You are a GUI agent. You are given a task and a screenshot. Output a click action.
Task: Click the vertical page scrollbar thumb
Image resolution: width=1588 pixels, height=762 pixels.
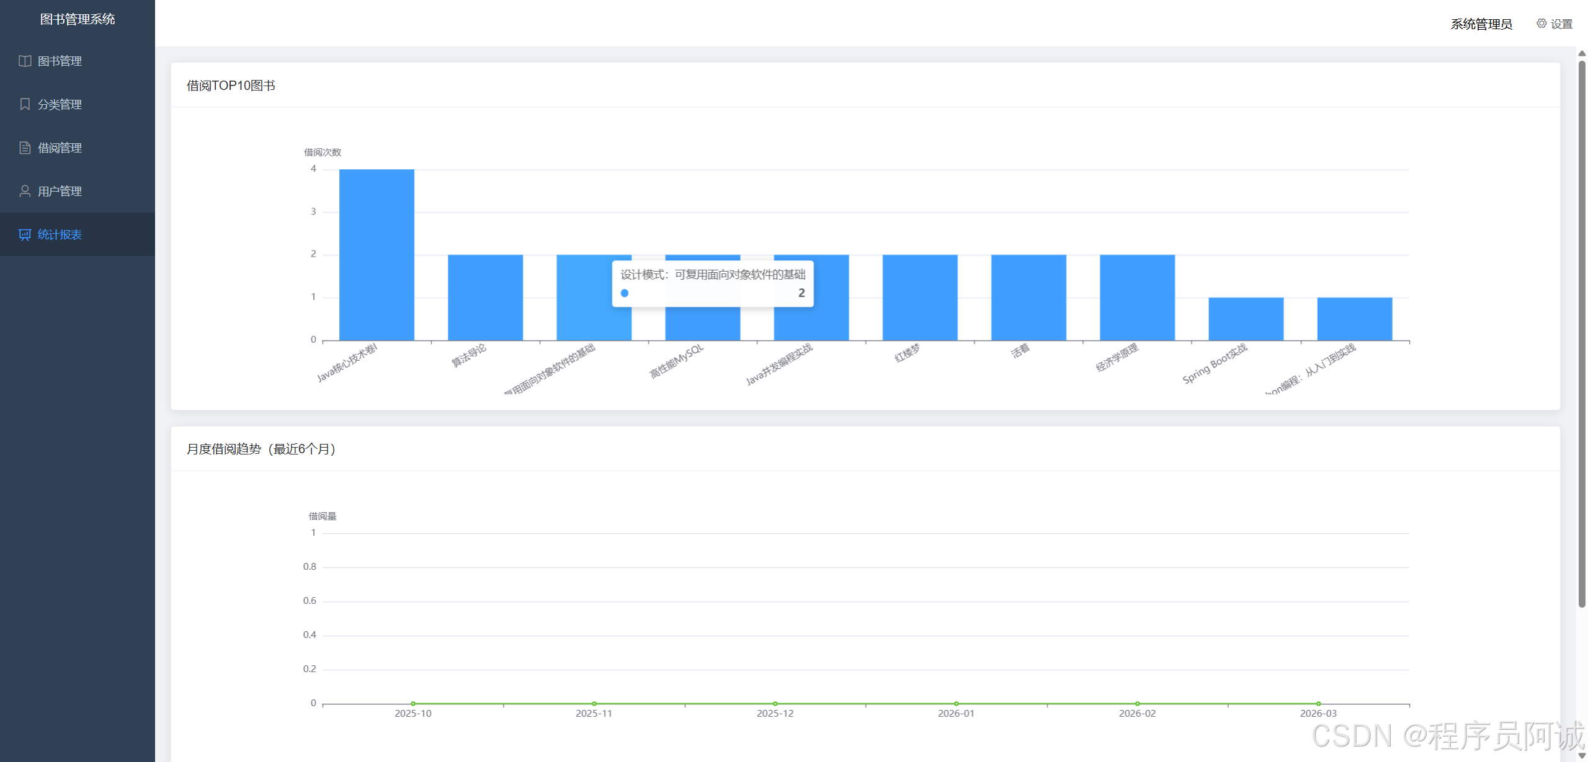click(1582, 335)
